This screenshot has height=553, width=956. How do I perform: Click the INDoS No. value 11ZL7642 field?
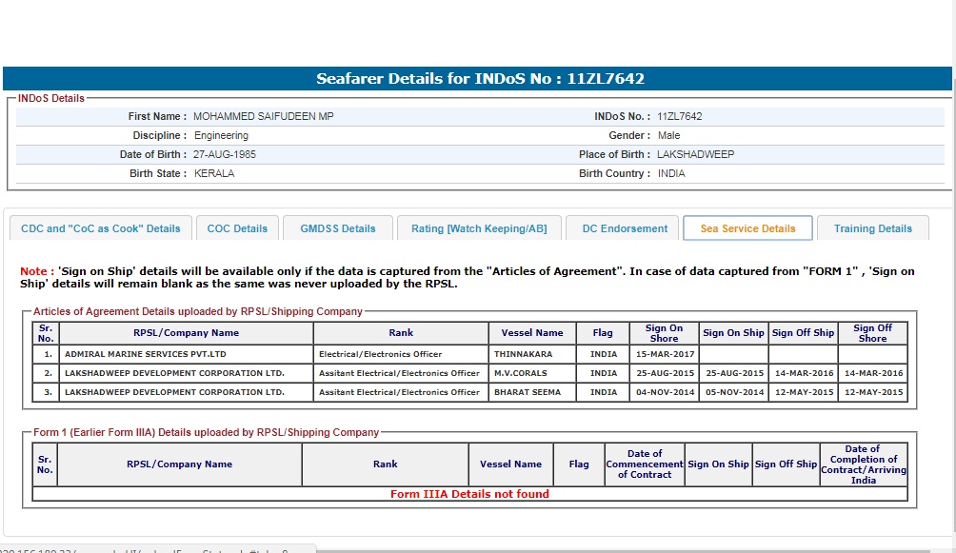680,116
